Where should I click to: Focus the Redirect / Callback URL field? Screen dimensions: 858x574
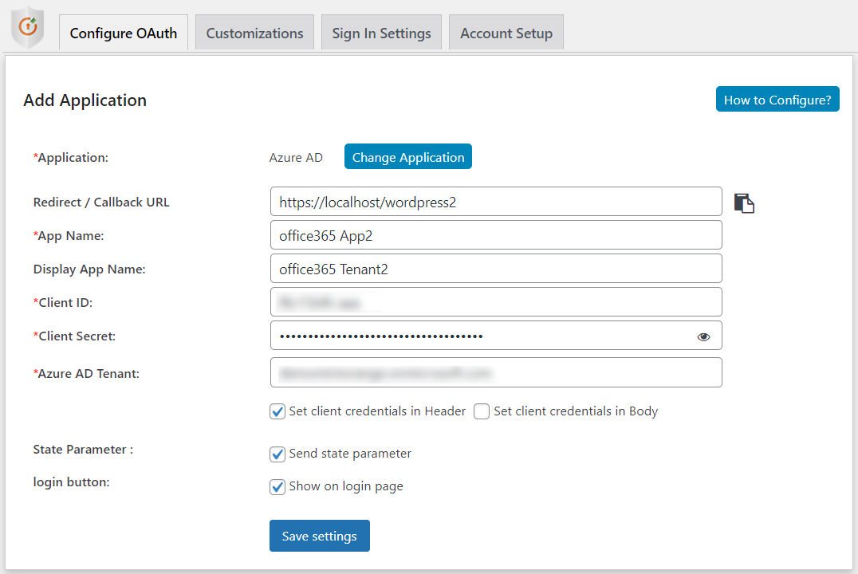click(496, 202)
